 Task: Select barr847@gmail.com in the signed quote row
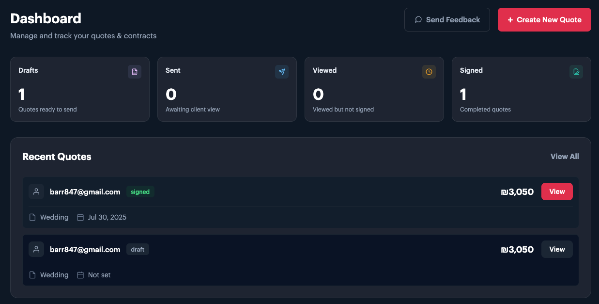pyautogui.click(x=85, y=192)
